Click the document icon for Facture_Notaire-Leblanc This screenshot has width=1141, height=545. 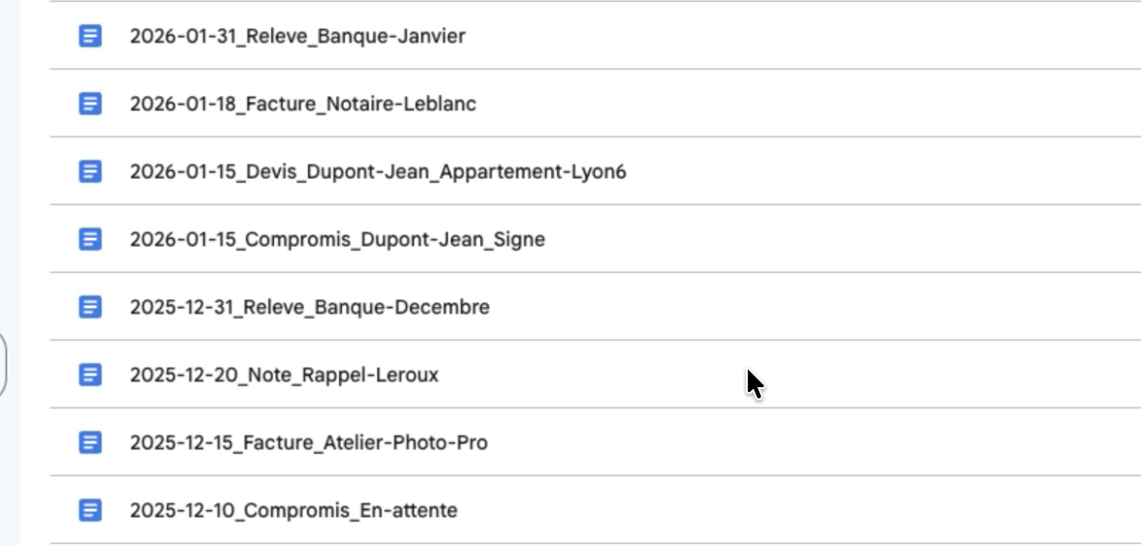90,104
